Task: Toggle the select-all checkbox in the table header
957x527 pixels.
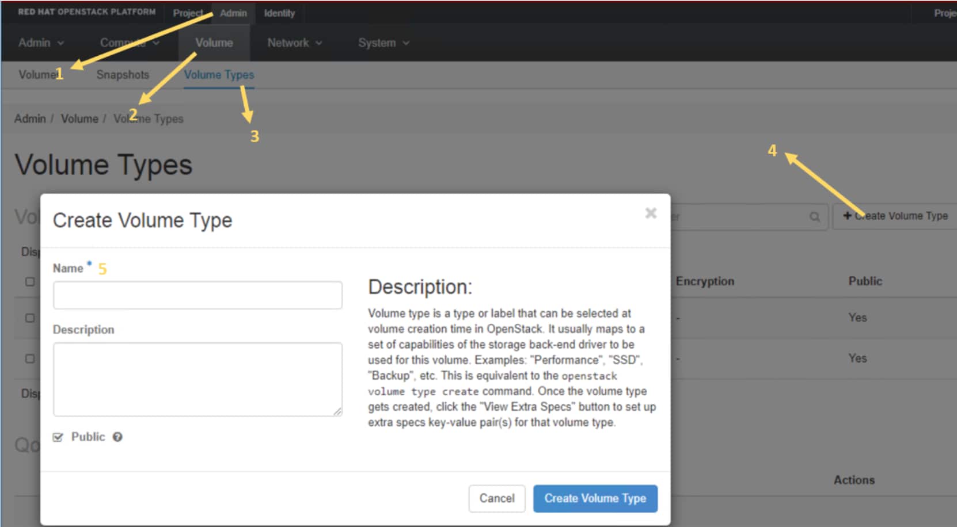Action: (30, 282)
